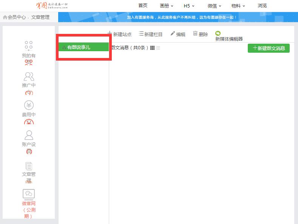This screenshot has height=224, width=298.
Task: Open 账户设置 user icon in sidebar
Action: [29, 135]
